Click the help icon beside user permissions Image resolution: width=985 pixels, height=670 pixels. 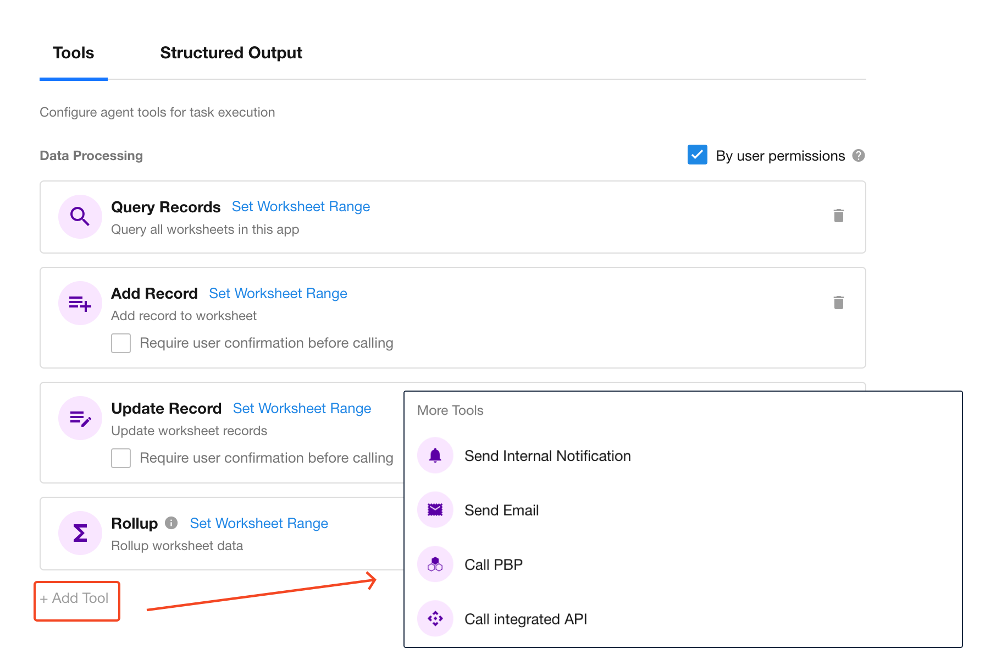(x=858, y=156)
